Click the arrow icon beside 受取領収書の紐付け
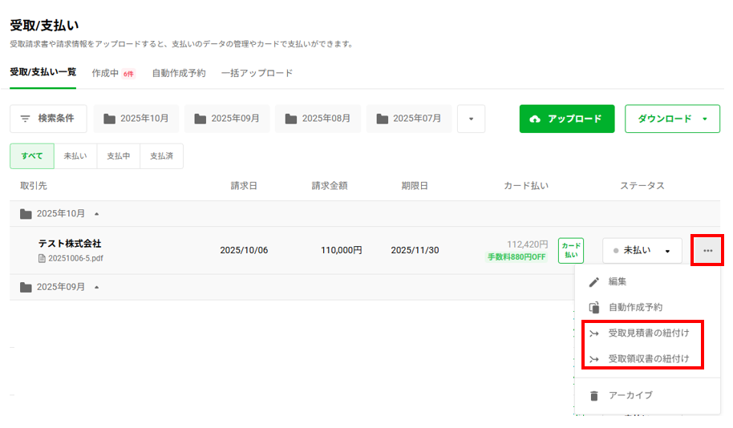The image size is (733, 428). [x=594, y=359]
